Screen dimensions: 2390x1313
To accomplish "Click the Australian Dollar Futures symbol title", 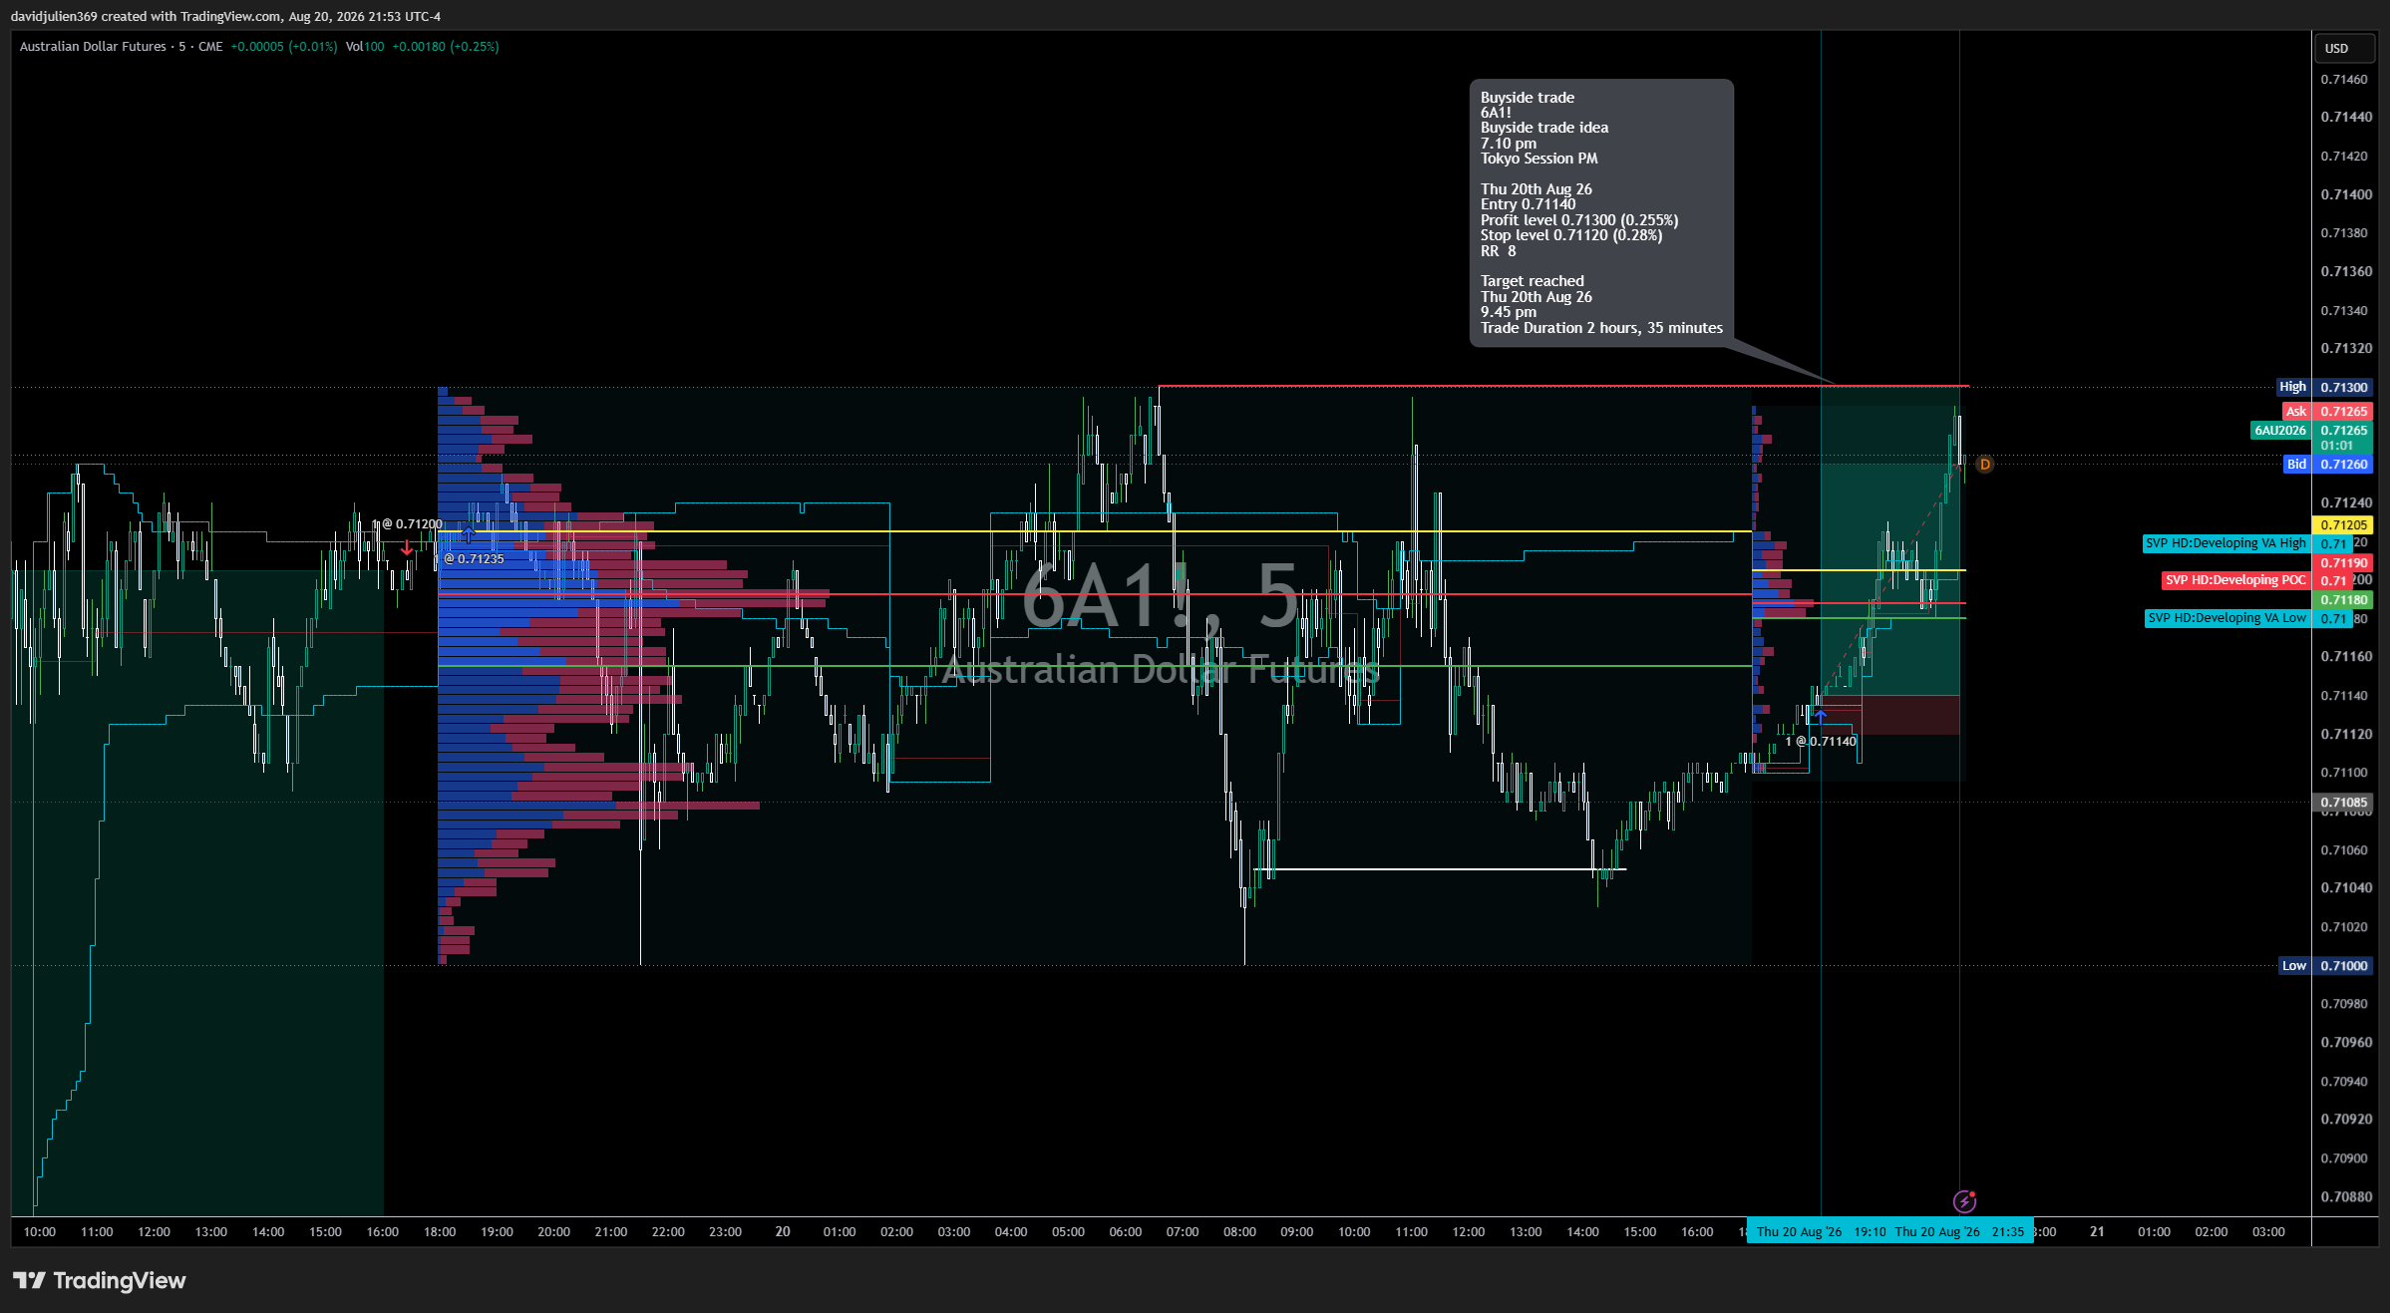I will tap(93, 46).
